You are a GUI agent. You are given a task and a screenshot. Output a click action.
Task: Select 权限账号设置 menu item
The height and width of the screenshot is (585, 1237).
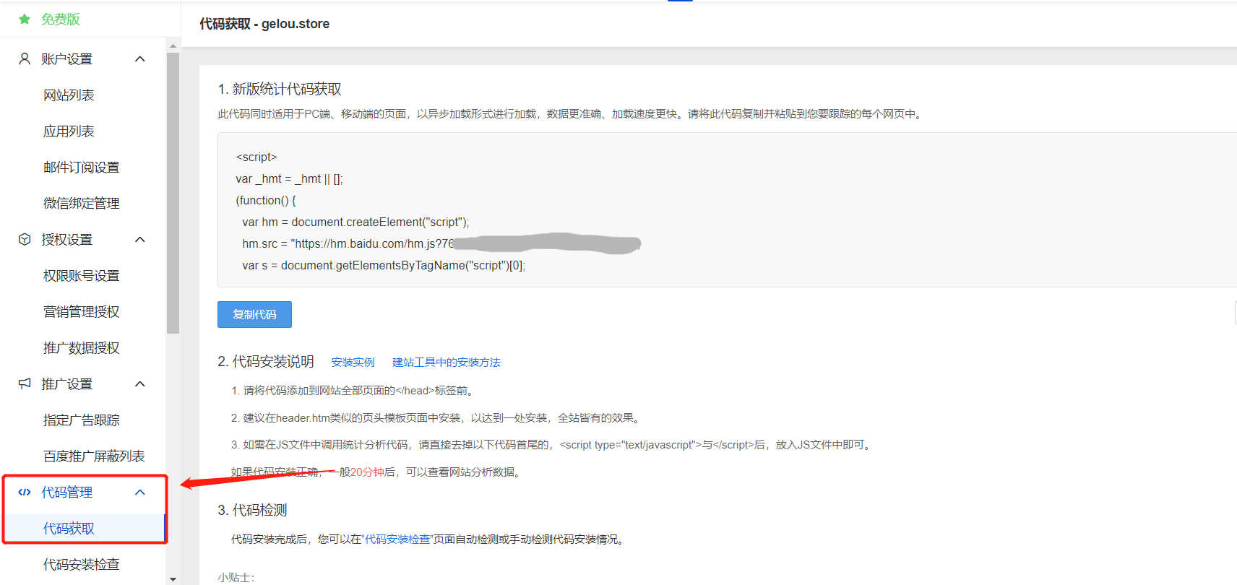pyautogui.click(x=81, y=275)
